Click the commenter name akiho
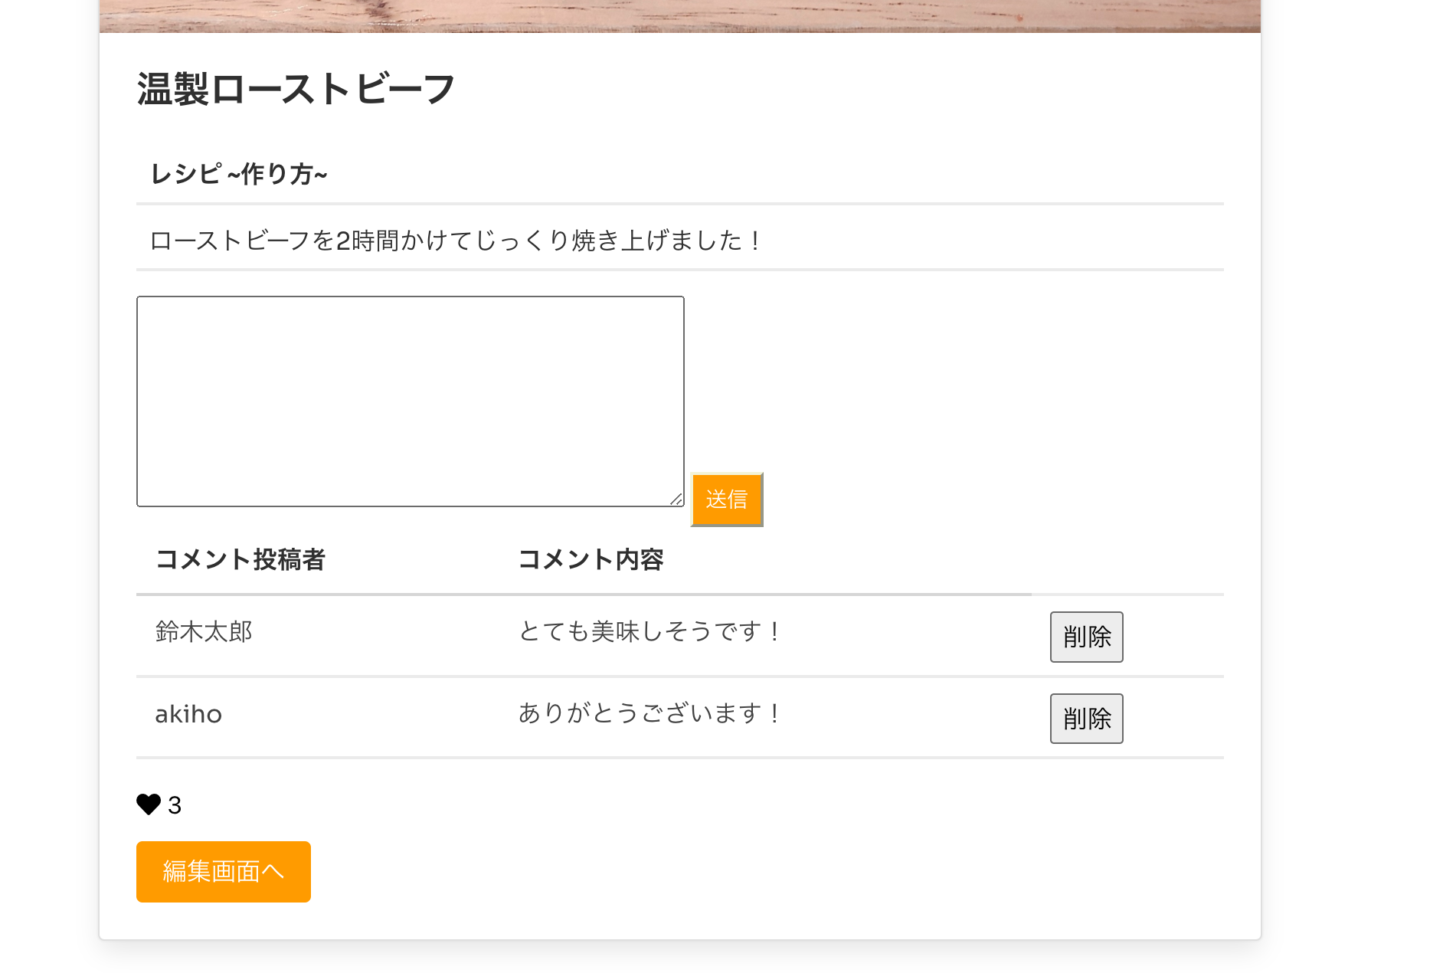This screenshot has width=1443, height=973. [188, 714]
